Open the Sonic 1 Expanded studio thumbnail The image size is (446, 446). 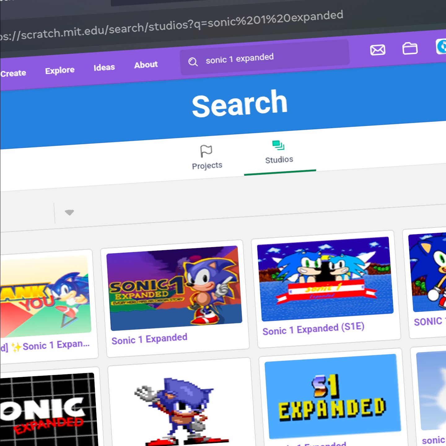point(174,288)
